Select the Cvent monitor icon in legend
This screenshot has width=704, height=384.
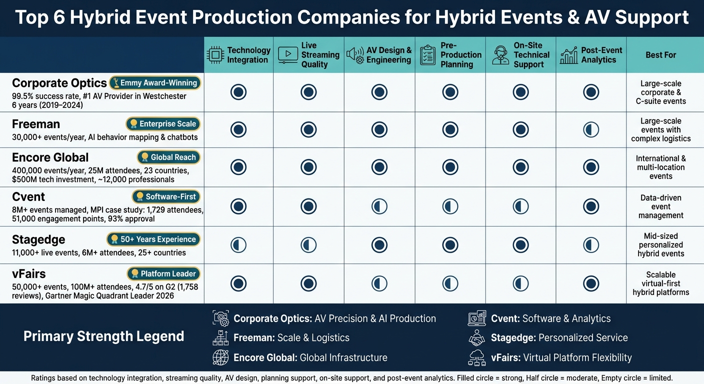(x=477, y=318)
